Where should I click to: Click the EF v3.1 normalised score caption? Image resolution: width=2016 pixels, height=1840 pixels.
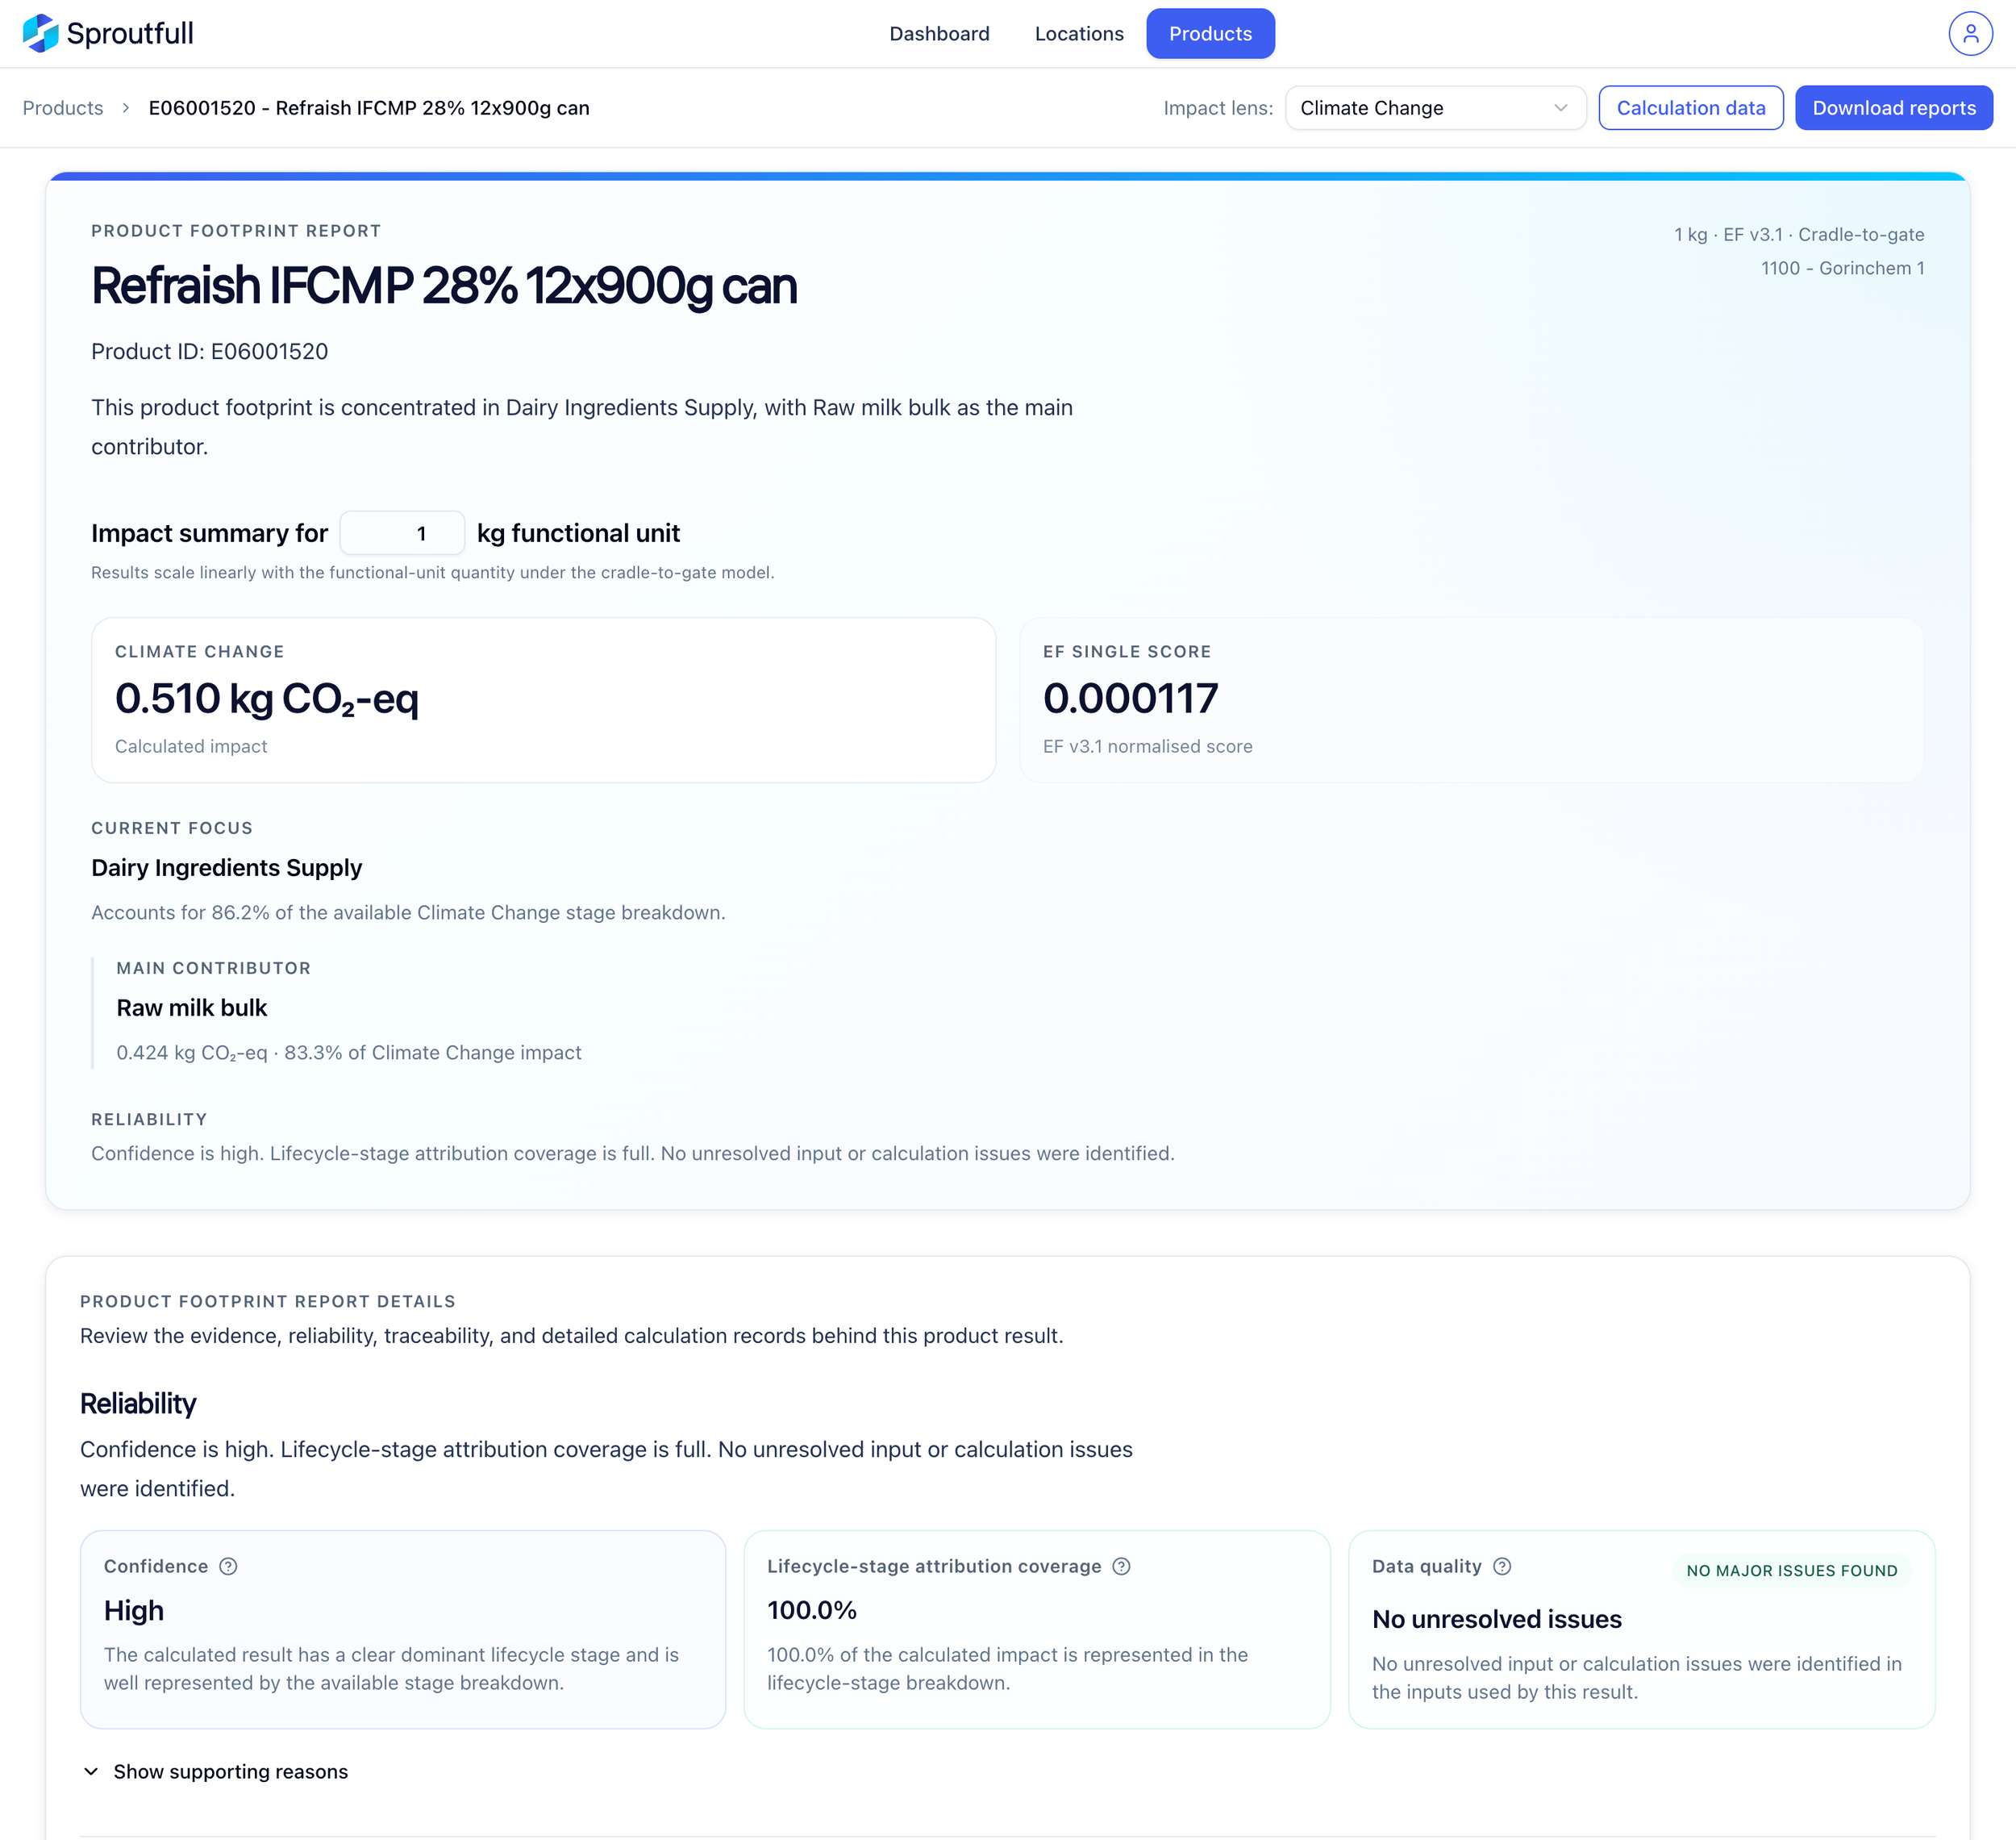tap(1148, 746)
